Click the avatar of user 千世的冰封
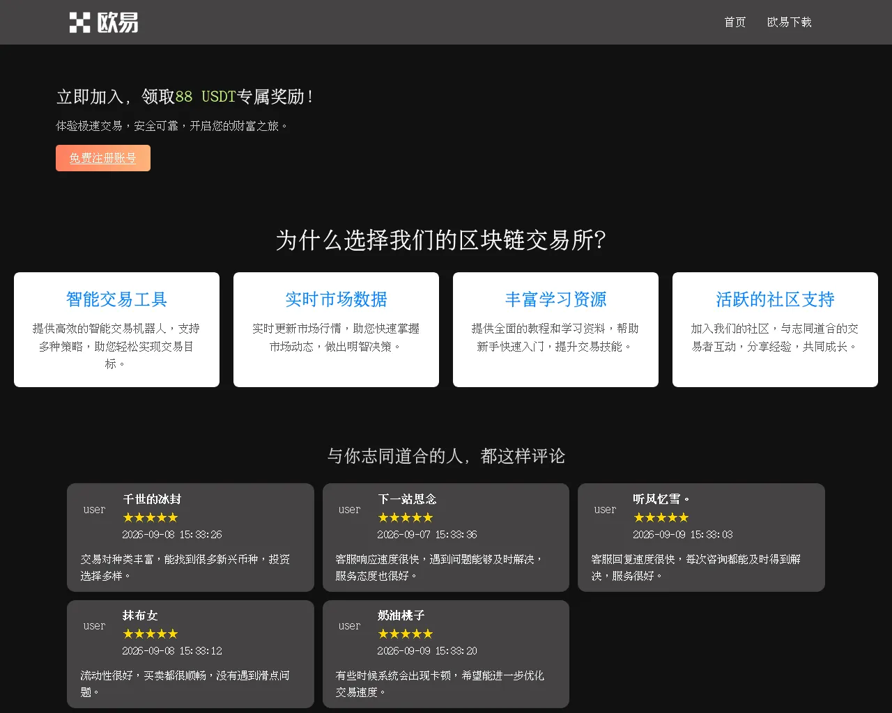892x713 pixels. pos(94,510)
